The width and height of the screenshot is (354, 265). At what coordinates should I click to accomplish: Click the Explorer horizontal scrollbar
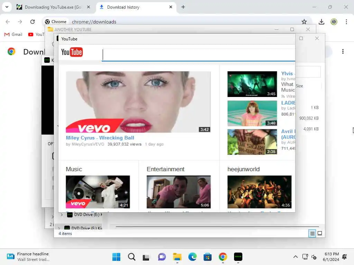[217, 226]
